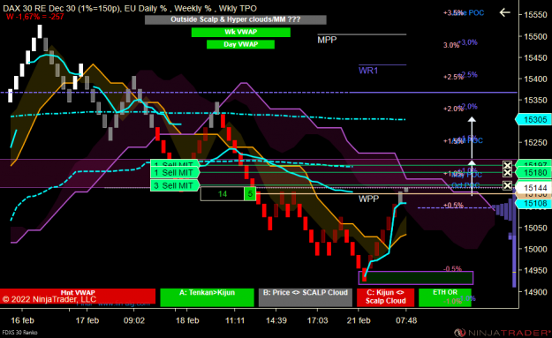Click the 15000 price axis label
The height and width of the screenshot is (338, 552).
pos(535,249)
